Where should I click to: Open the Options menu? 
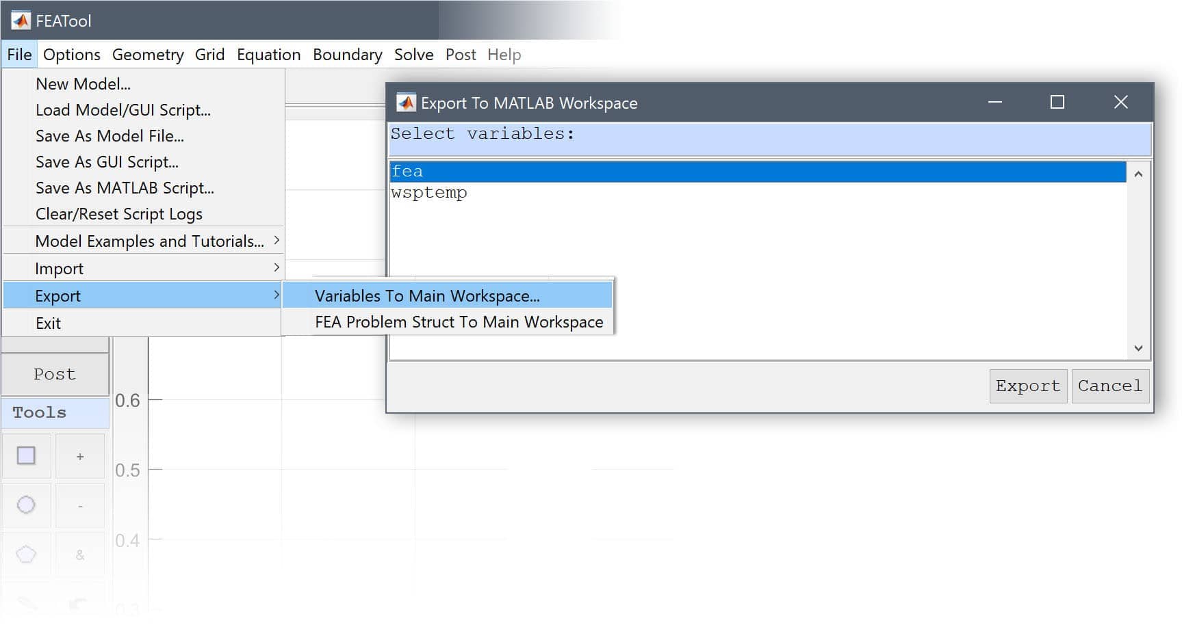coord(72,55)
